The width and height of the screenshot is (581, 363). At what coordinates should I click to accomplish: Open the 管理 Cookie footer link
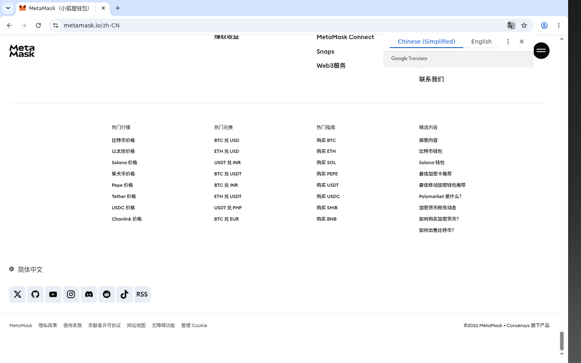coord(194,325)
